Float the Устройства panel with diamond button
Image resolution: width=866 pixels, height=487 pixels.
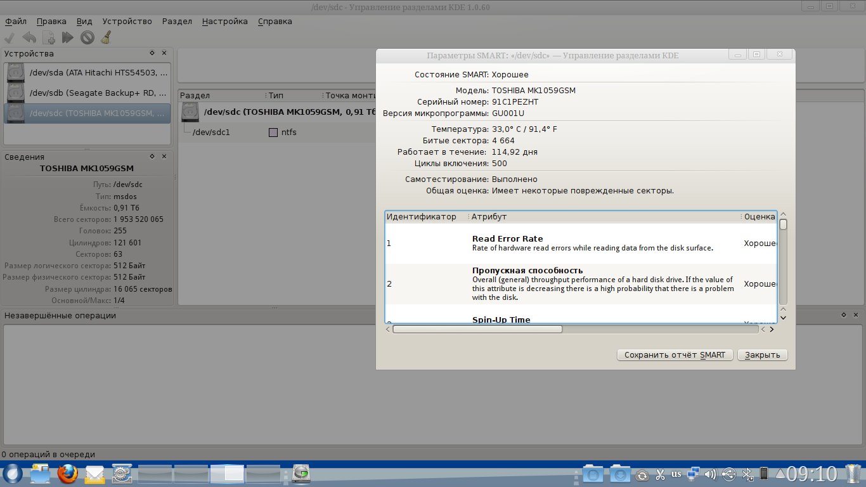click(x=152, y=53)
